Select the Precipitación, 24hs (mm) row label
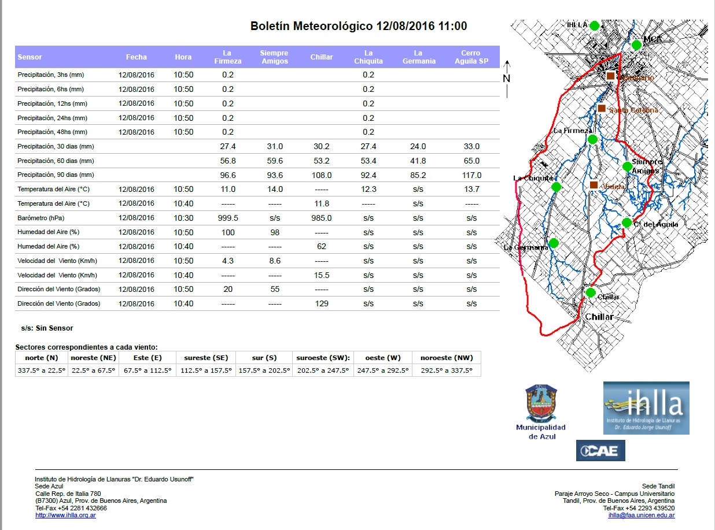This screenshot has height=530, width=715. [x=53, y=118]
